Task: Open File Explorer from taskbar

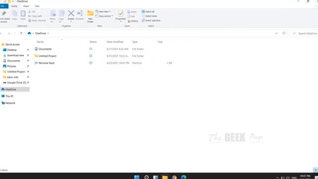Action: tap(165, 177)
